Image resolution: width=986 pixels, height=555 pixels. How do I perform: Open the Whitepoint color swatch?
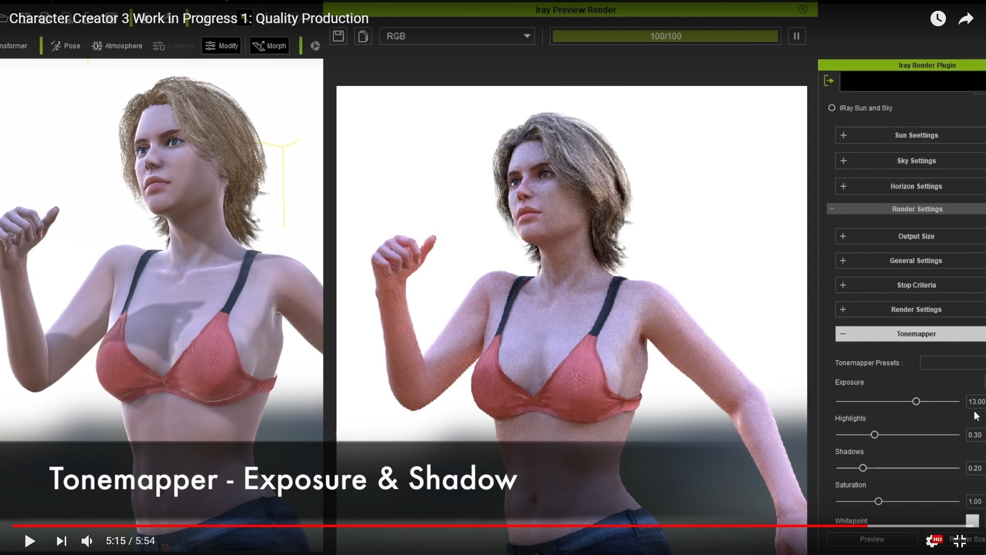click(x=972, y=520)
